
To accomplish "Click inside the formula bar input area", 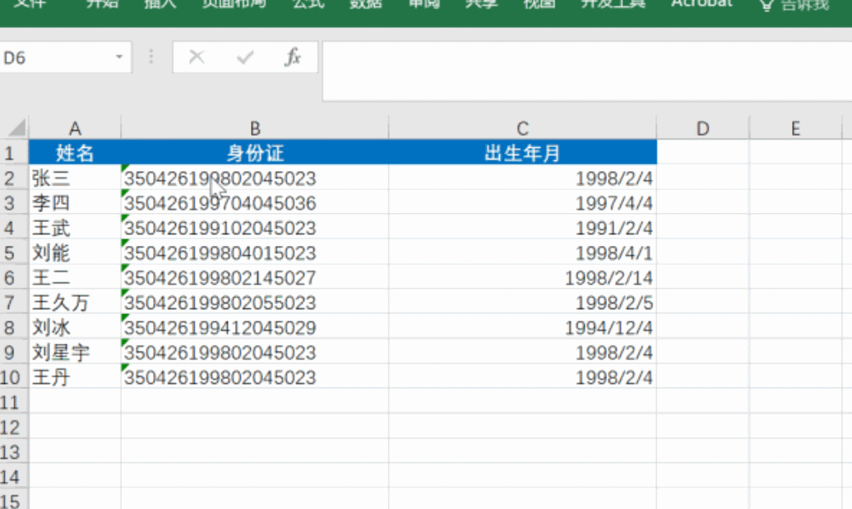I will coord(587,72).
